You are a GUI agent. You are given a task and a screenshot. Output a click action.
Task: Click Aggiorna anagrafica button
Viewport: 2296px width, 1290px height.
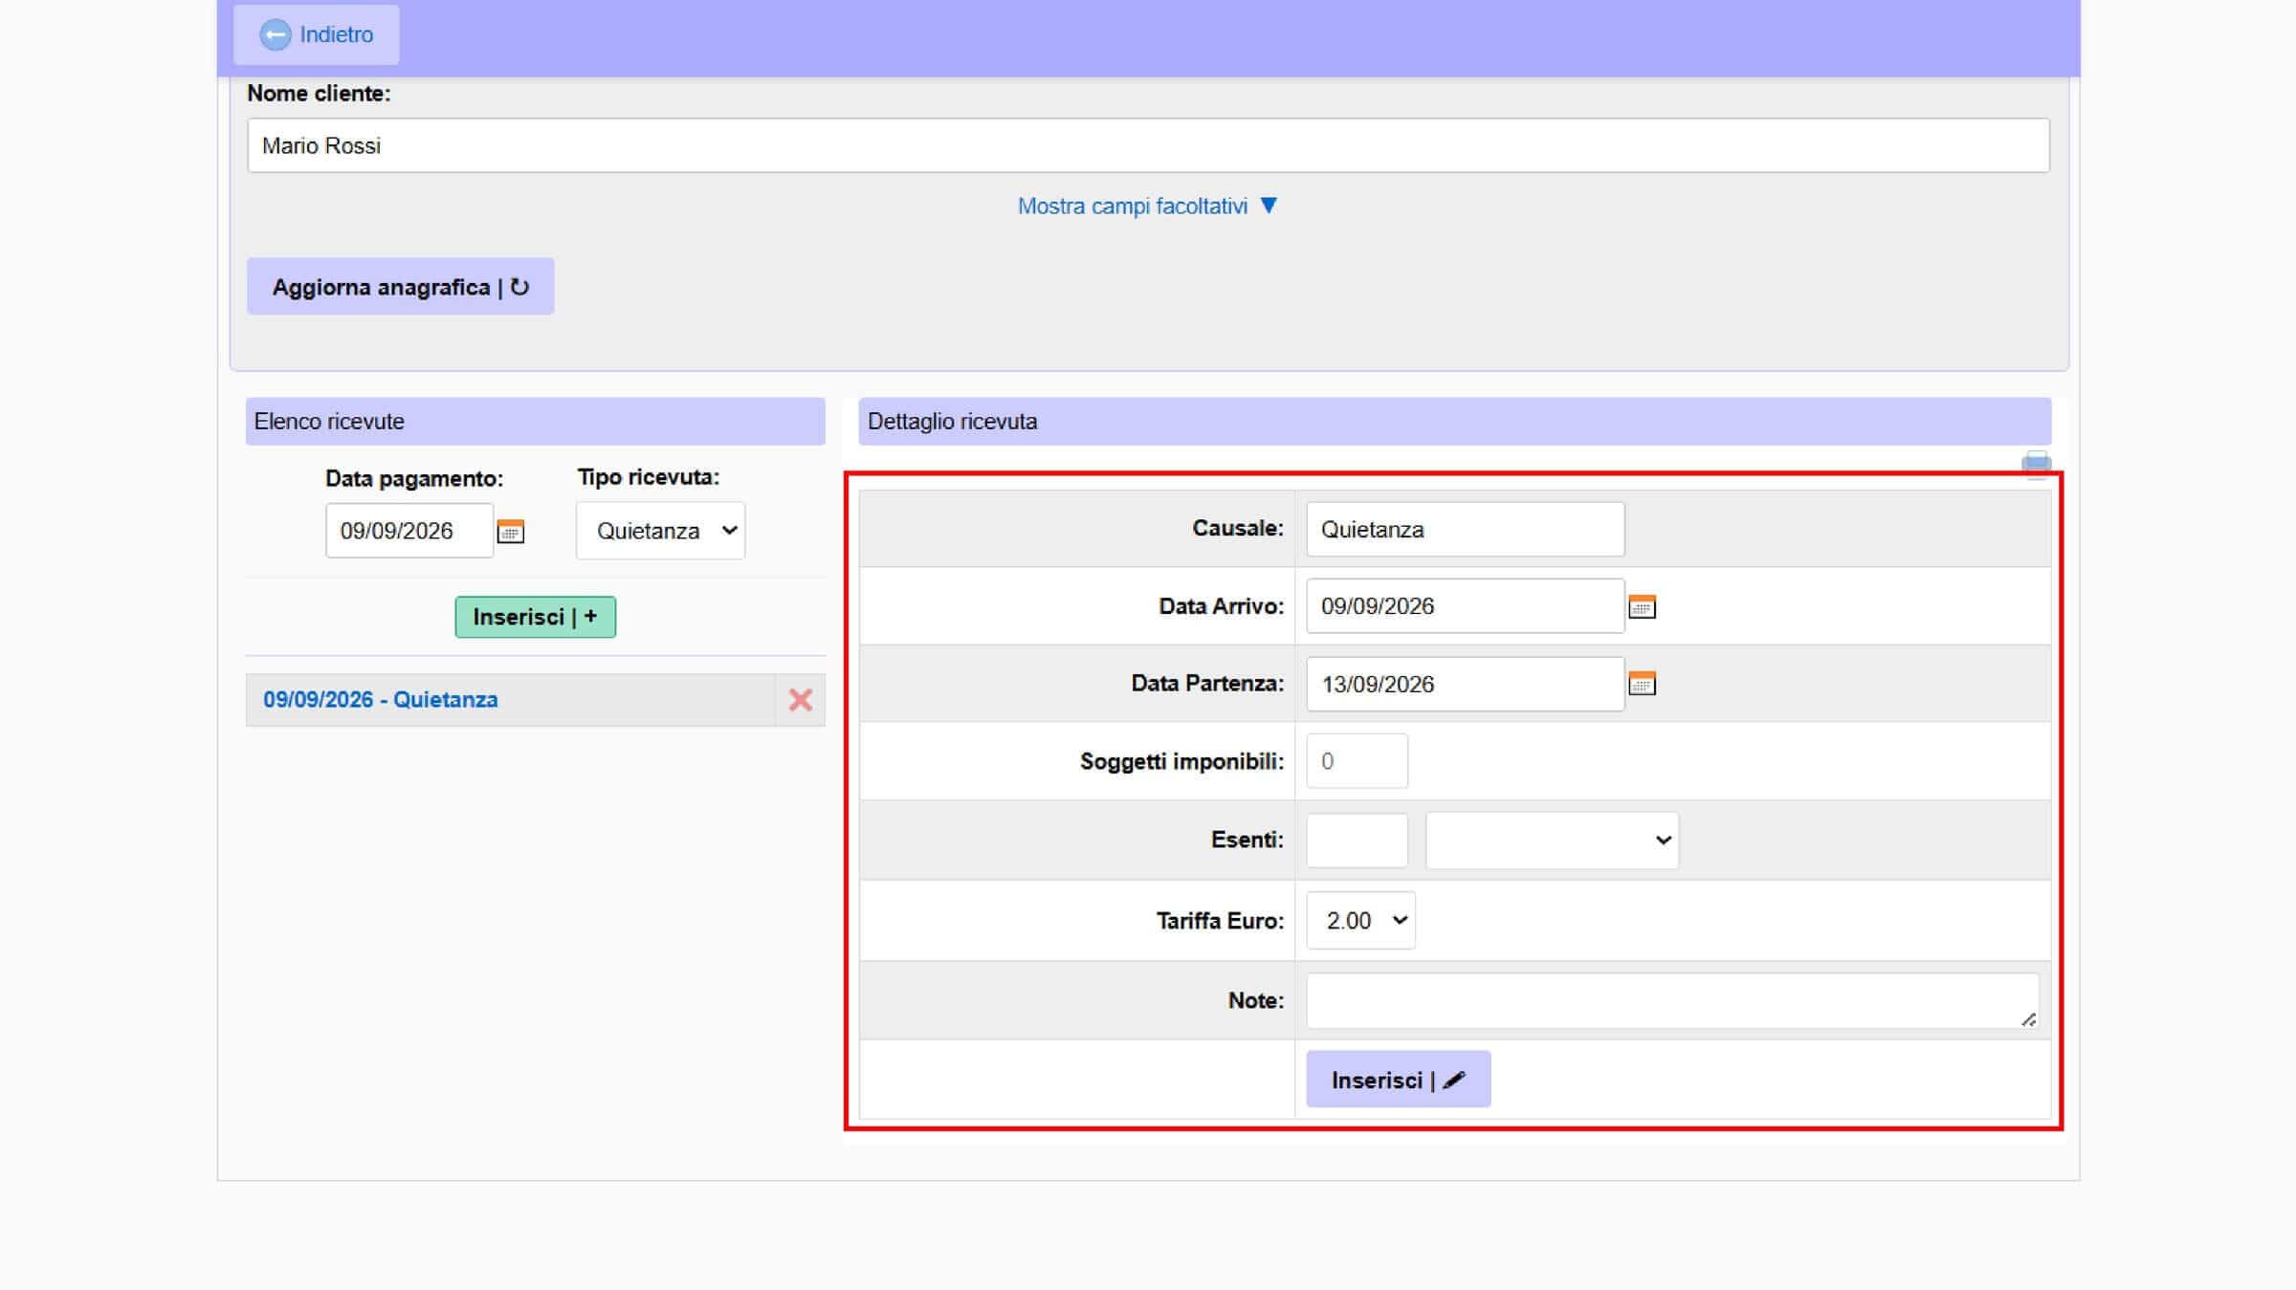tap(400, 287)
